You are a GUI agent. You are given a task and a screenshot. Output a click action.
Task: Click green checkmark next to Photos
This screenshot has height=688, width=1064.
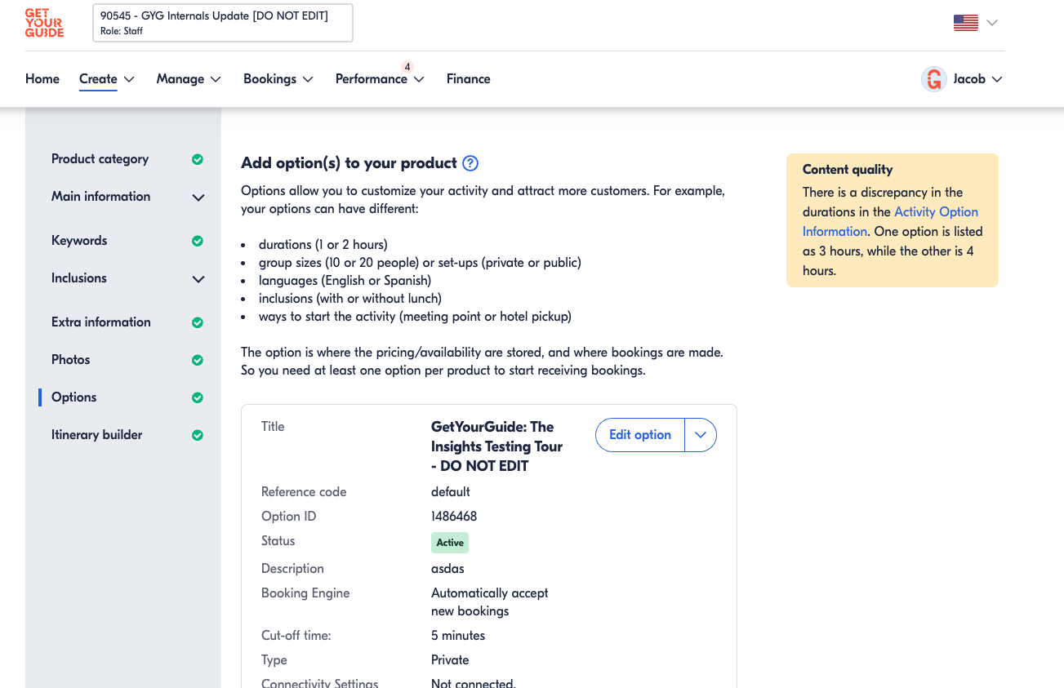click(x=198, y=360)
